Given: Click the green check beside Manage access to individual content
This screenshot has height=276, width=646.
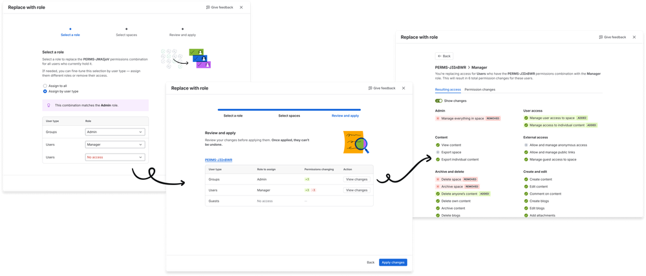Looking at the screenshot, I should 526,125.
